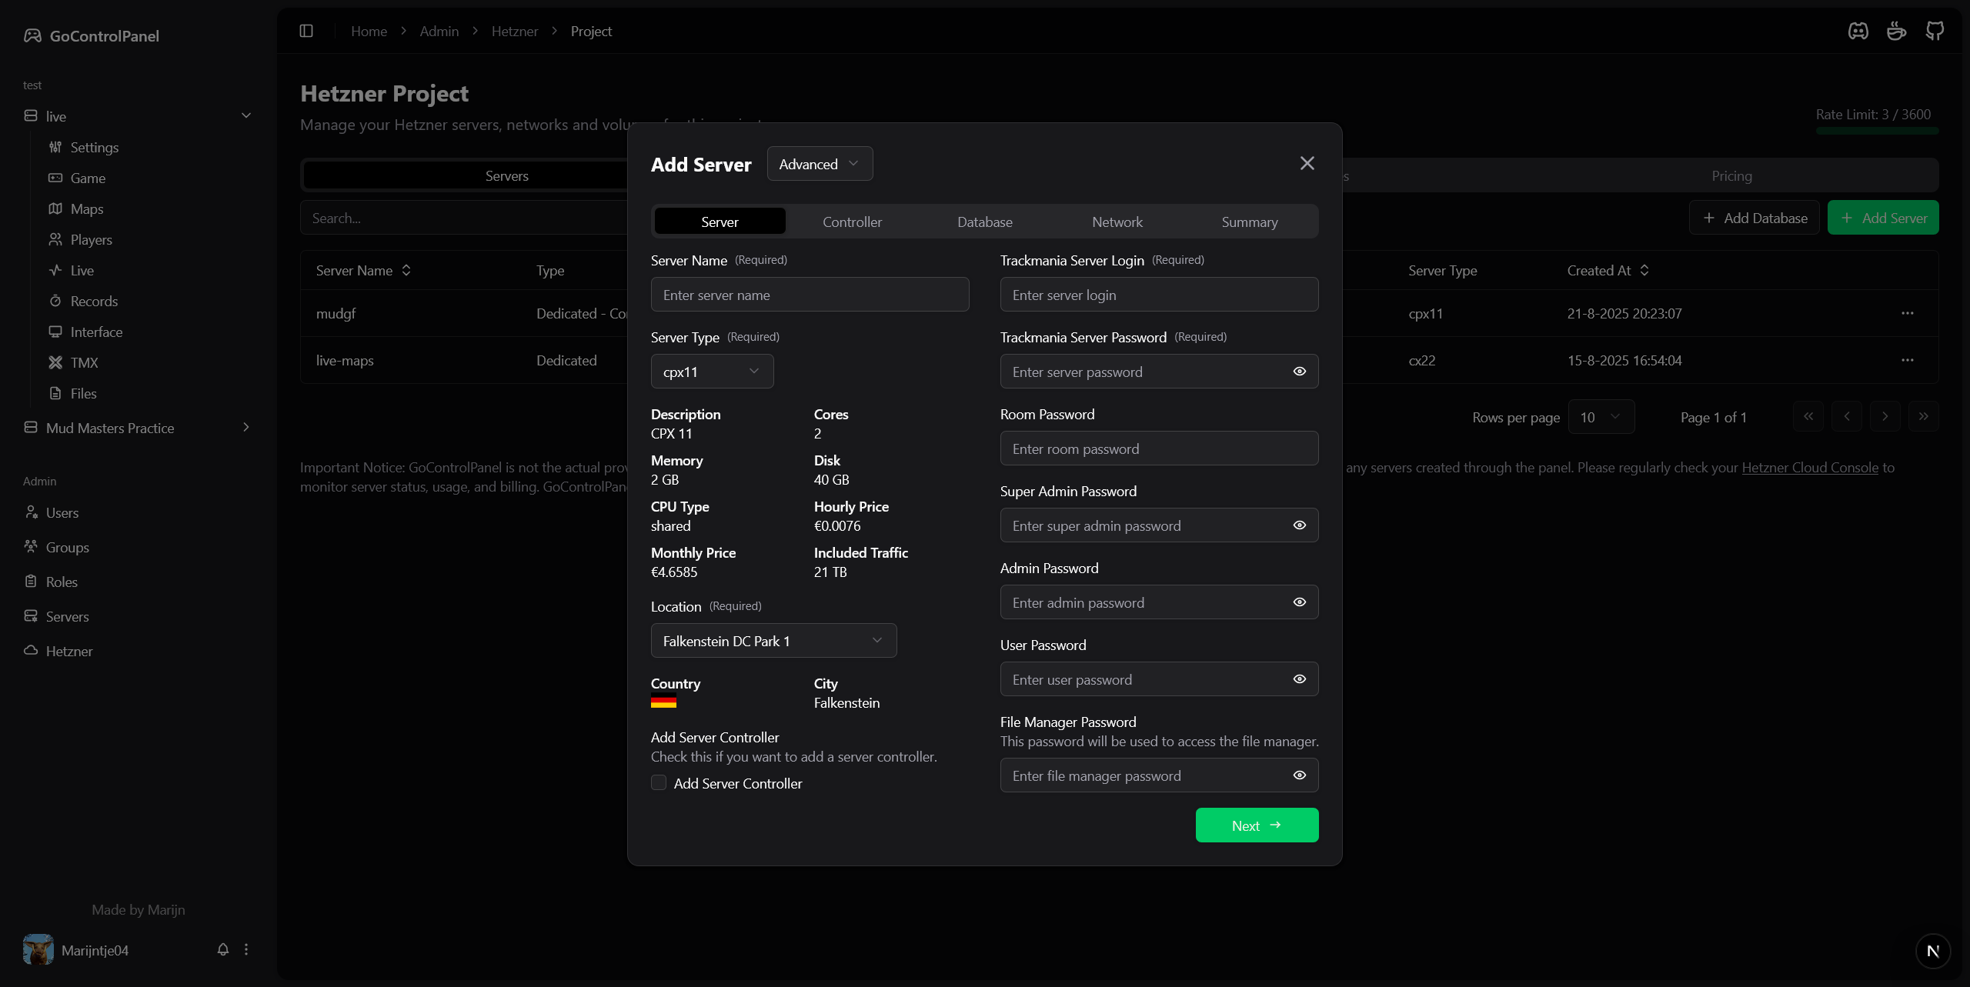
Task: Toggle the sidebar panel icon
Action: [x=306, y=31]
